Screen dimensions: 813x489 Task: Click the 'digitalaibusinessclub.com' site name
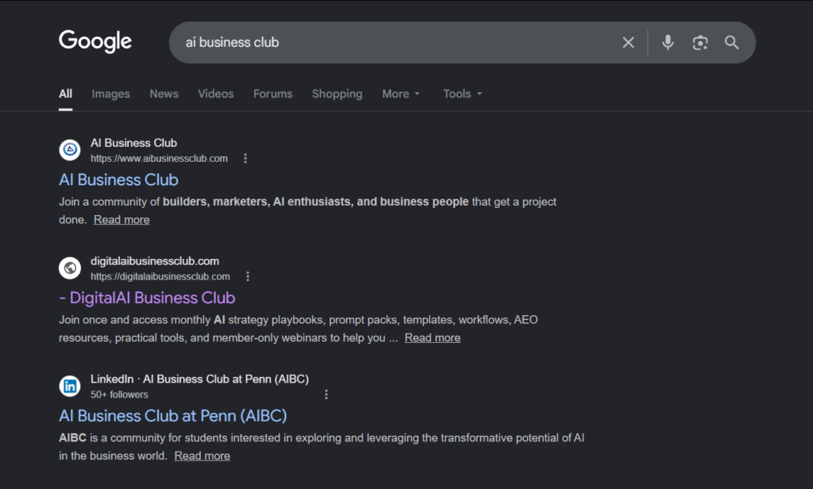click(155, 261)
